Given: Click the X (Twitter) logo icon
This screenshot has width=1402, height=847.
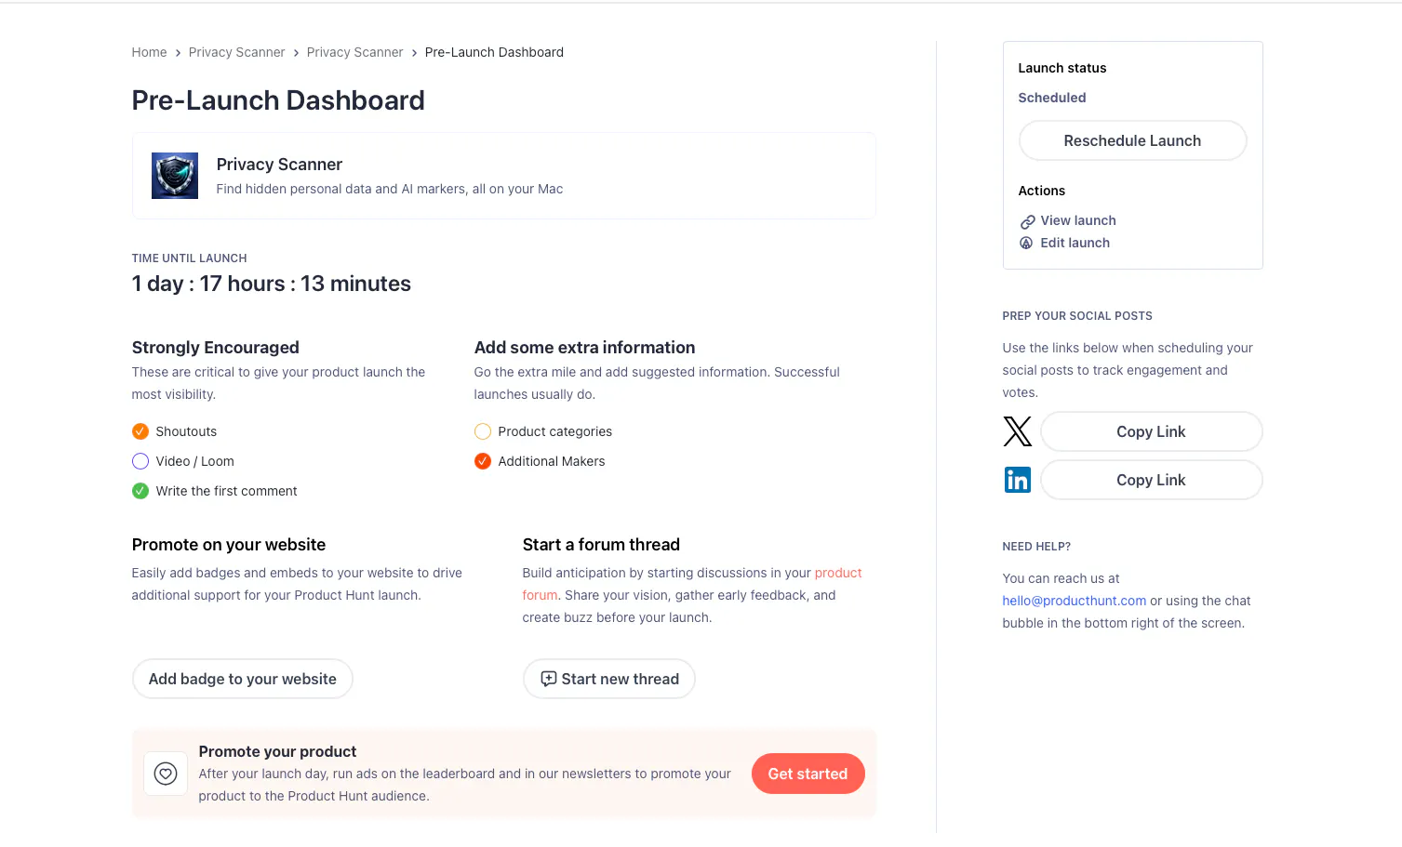Looking at the screenshot, I should 1018,431.
